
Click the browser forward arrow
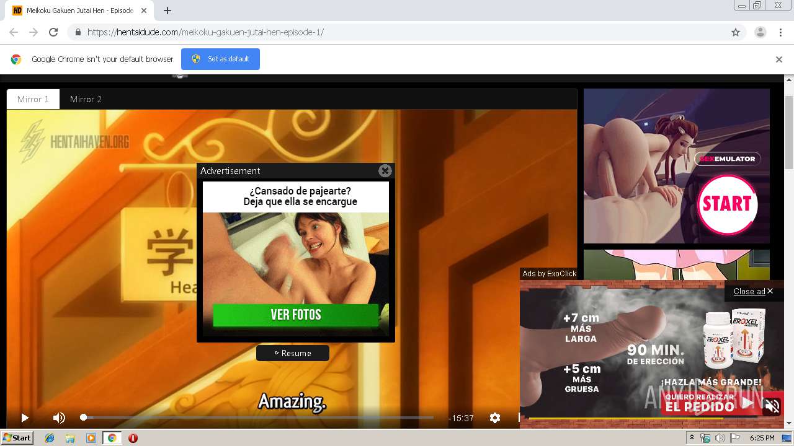pyautogui.click(x=33, y=32)
